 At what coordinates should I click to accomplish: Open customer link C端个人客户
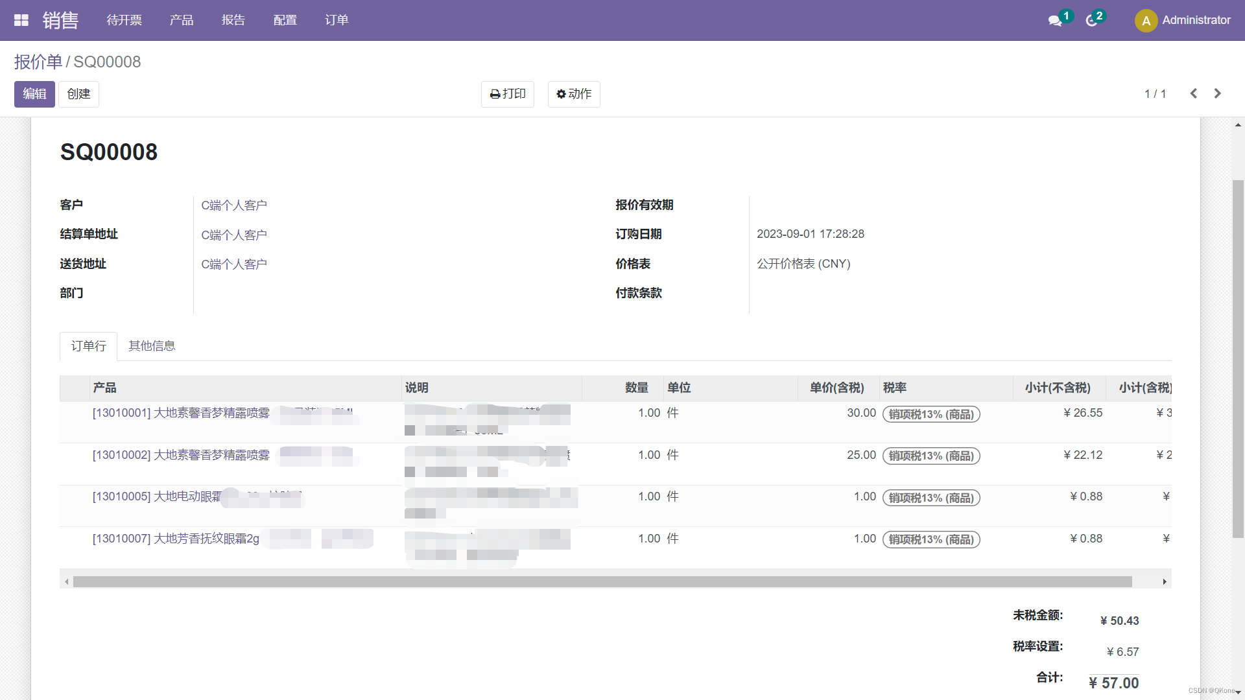point(234,205)
